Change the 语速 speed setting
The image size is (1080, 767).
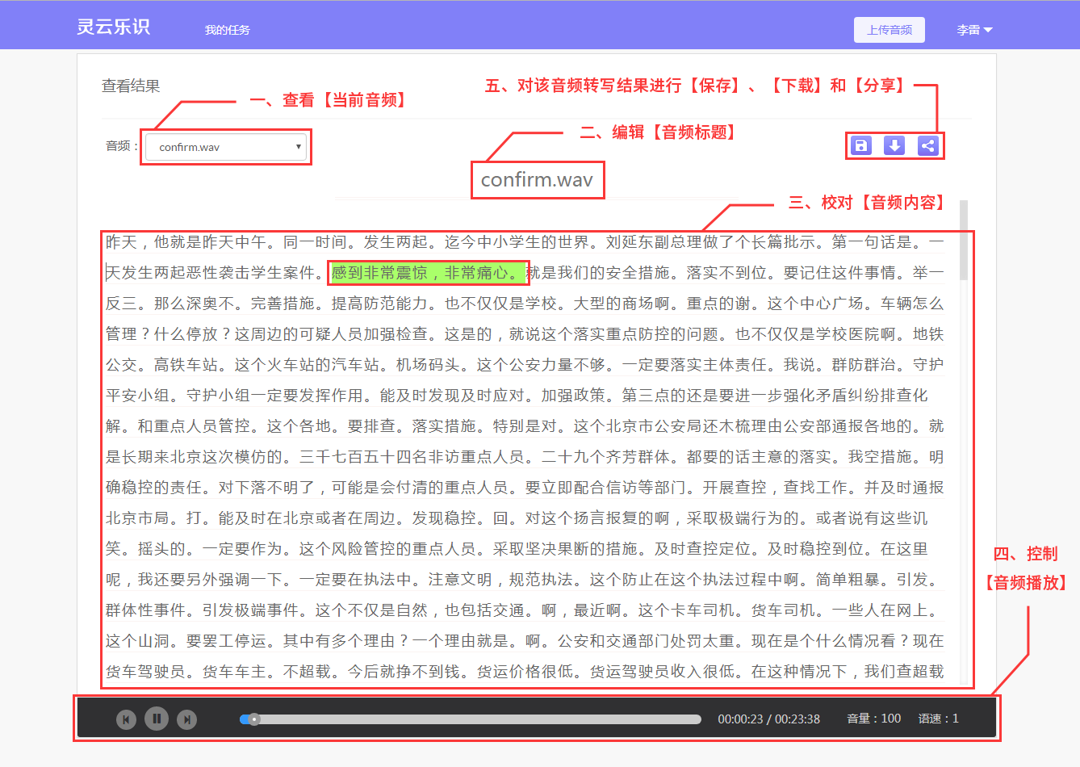[x=938, y=719]
